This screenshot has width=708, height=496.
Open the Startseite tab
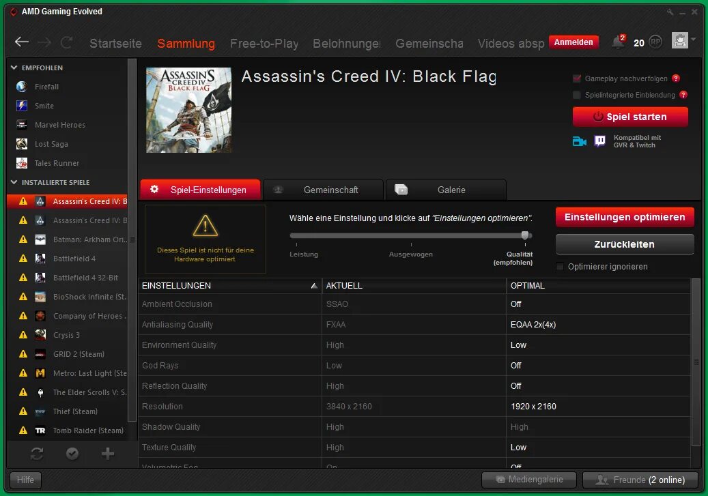pos(115,44)
